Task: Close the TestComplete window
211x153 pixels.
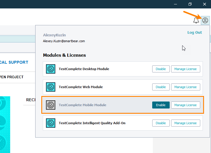Action: (x=205, y=4)
